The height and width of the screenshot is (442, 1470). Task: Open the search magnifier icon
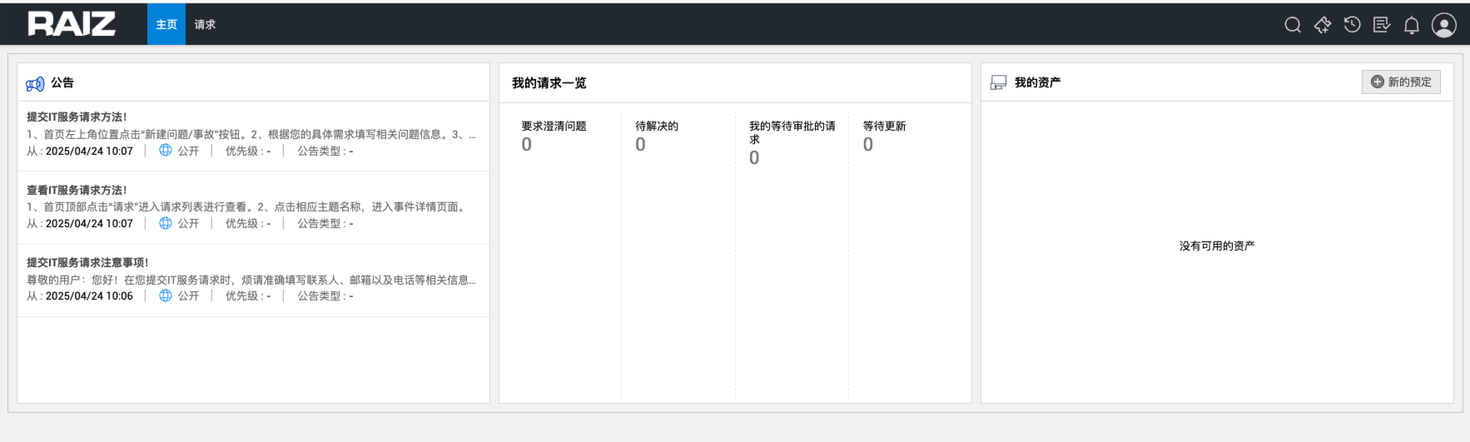click(x=1293, y=25)
